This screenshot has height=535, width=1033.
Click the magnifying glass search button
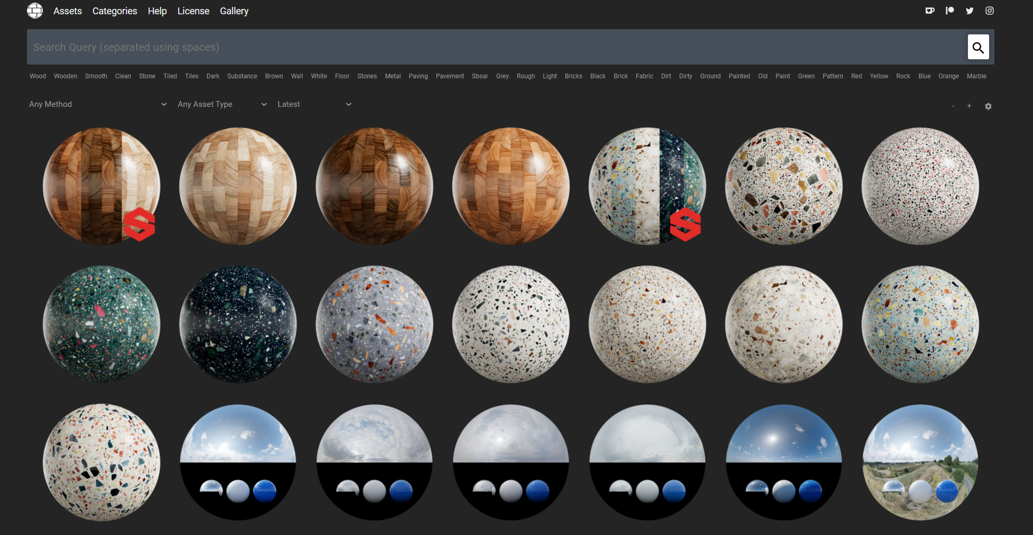pos(978,47)
